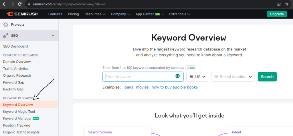Click the green Upgrade button
The height and width of the screenshot is (136, 293).
(277, 14)
